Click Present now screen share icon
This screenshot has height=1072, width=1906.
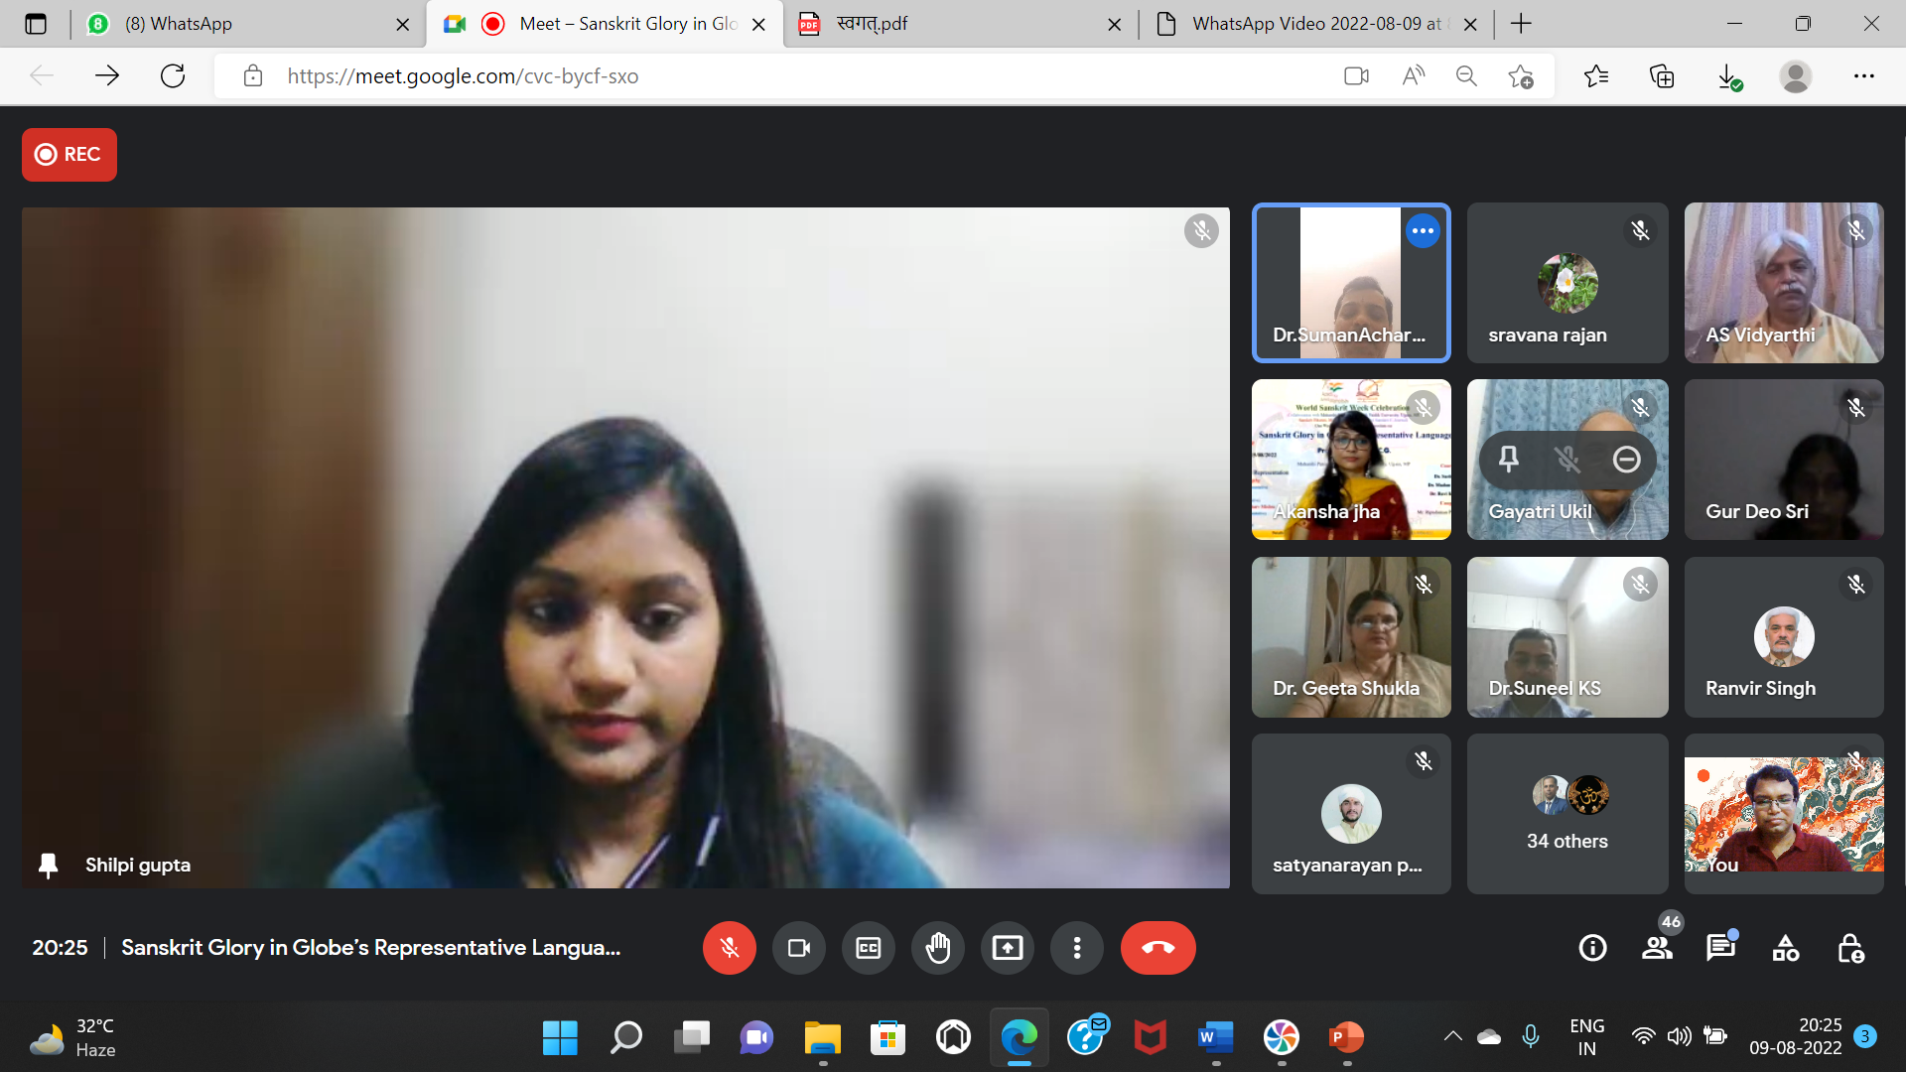[1007, 948]
